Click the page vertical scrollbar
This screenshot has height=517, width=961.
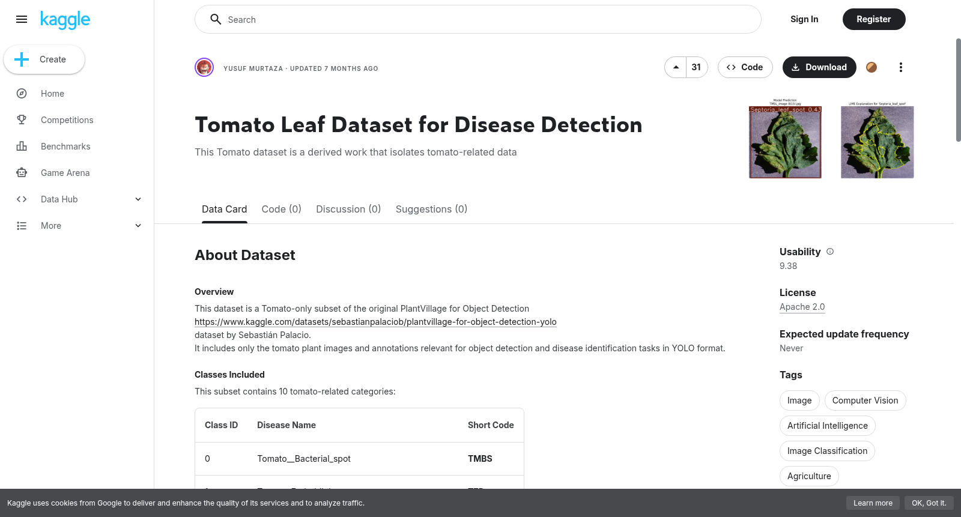958,90
